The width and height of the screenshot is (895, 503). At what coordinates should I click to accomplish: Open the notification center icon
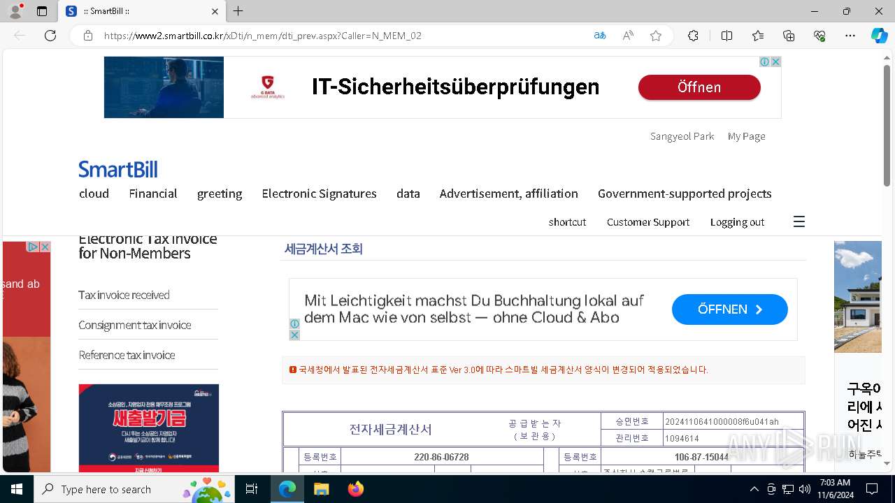(x=872, y=489)
